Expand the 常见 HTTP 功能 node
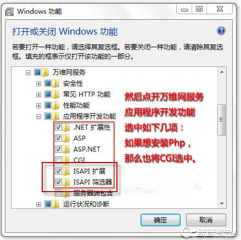Screen dimensions: 241x240 (x=38, y=94)
